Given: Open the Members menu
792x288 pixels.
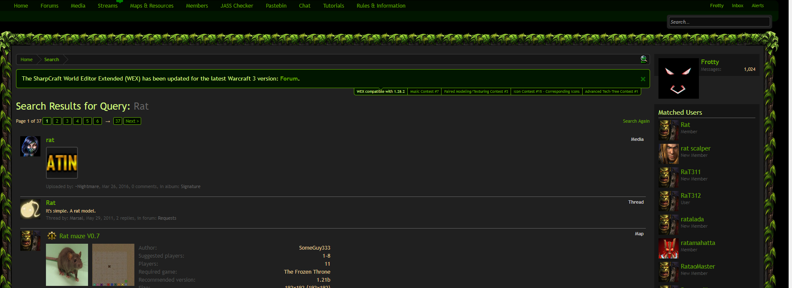Looking at the screenshot, I should (197, 6).
